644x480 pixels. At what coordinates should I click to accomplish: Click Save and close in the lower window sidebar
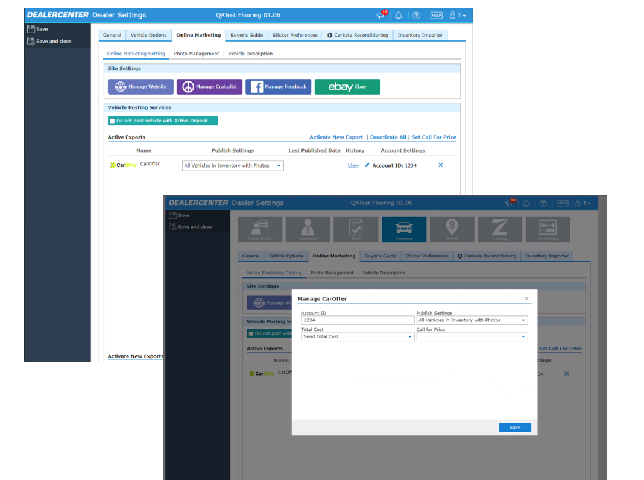(191, 227)
